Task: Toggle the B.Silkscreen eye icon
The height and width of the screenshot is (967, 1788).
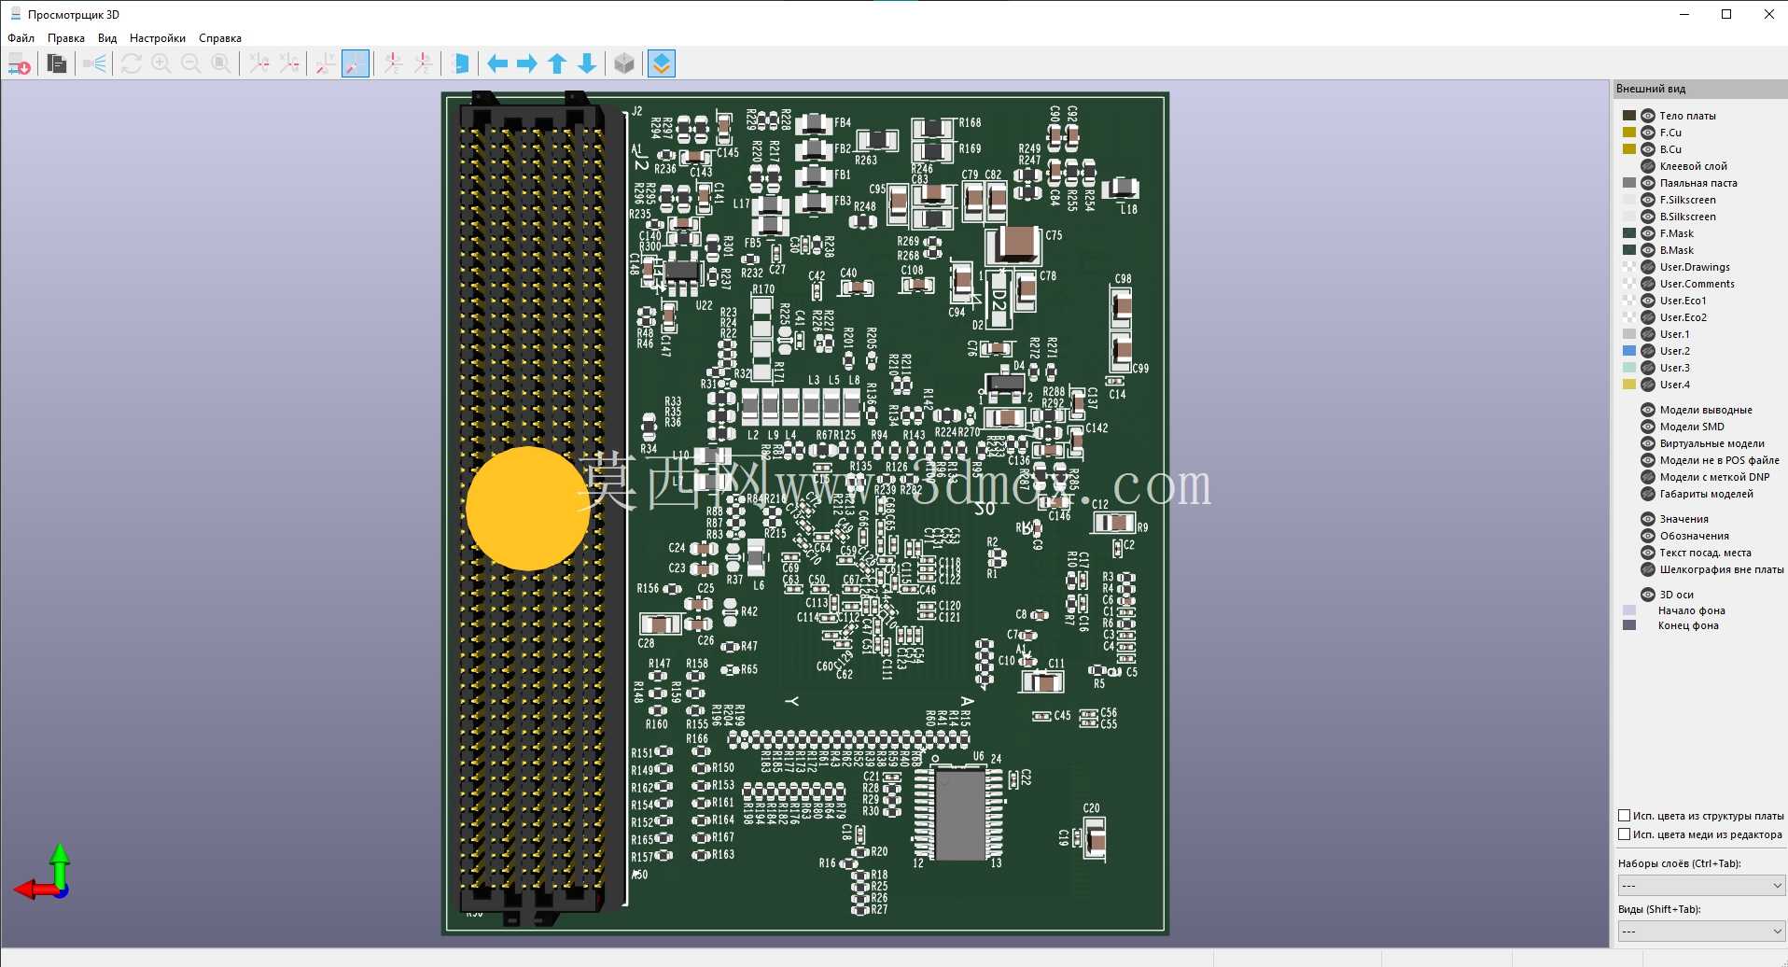Action: click(1648, 217)
